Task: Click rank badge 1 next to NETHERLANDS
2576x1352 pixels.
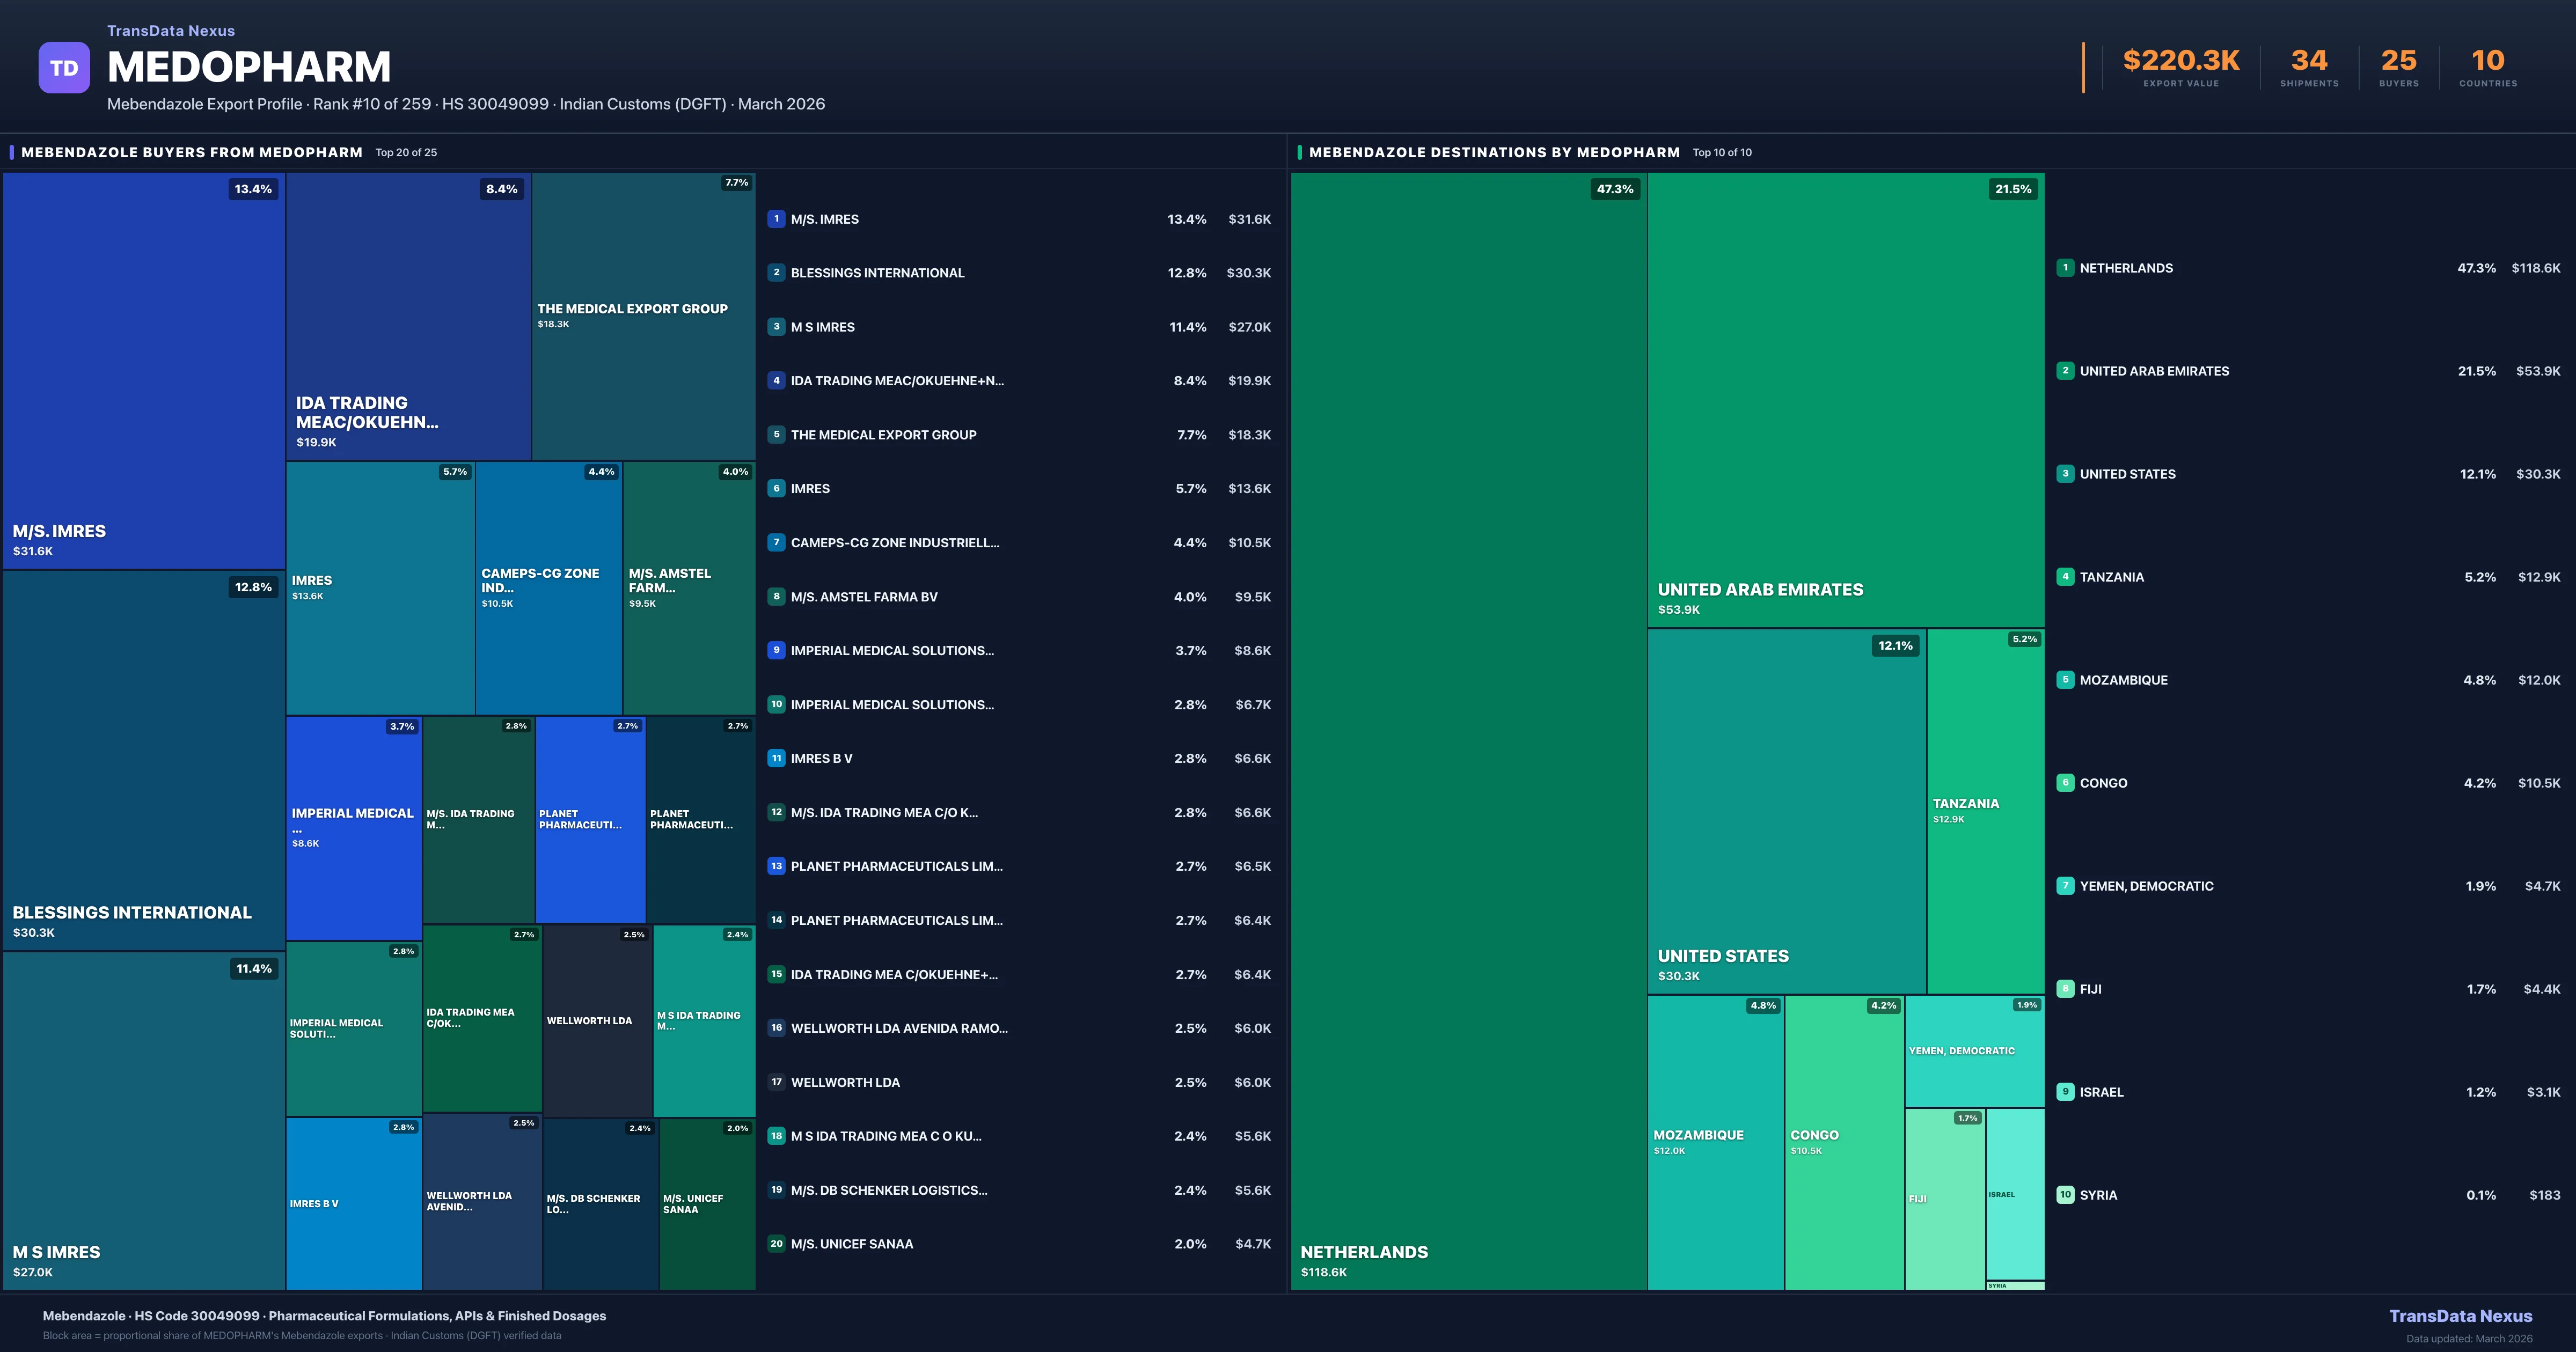Action: [x=2065, y=268]
